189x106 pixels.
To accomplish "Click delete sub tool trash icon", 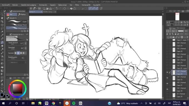I will (28, 31).
